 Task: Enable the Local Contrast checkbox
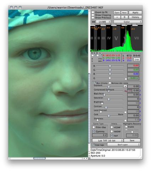(x=125, y=112)
